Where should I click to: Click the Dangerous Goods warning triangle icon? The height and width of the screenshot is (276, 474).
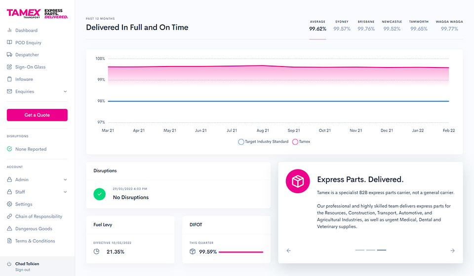point(9,228)
